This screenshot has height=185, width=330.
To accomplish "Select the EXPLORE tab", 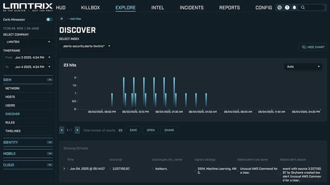I will coord(125,8).
